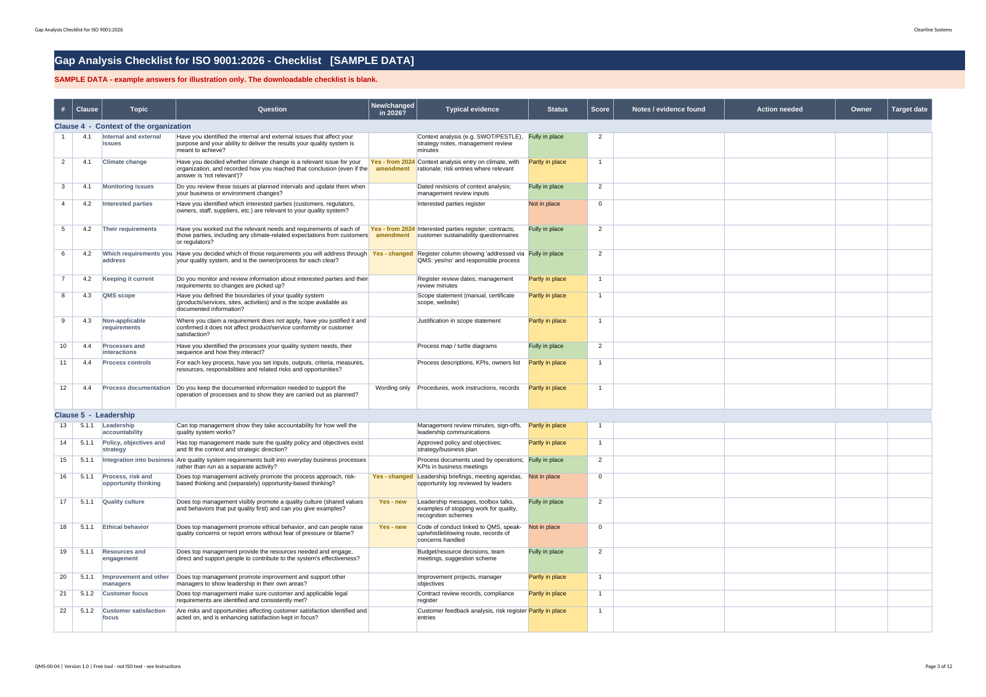986x697 pixels.
Task: Click 'Not in place' status for Ethical behavior
Action: point(558,535)
